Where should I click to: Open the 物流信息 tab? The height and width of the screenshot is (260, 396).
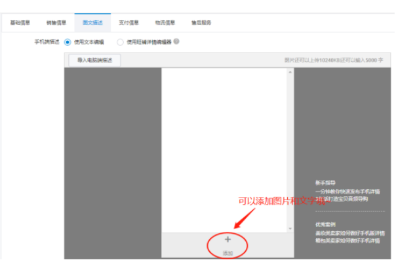click(x=165, y=23)
